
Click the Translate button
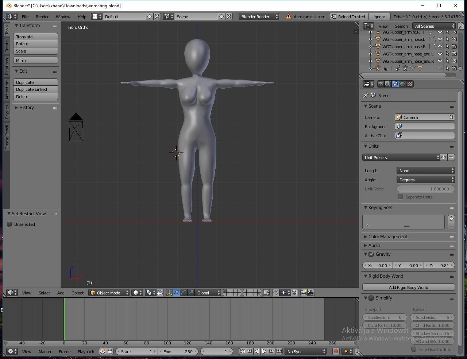(35, 36)
